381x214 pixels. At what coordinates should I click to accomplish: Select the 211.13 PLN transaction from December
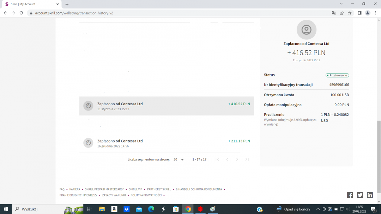pos(167,143)
